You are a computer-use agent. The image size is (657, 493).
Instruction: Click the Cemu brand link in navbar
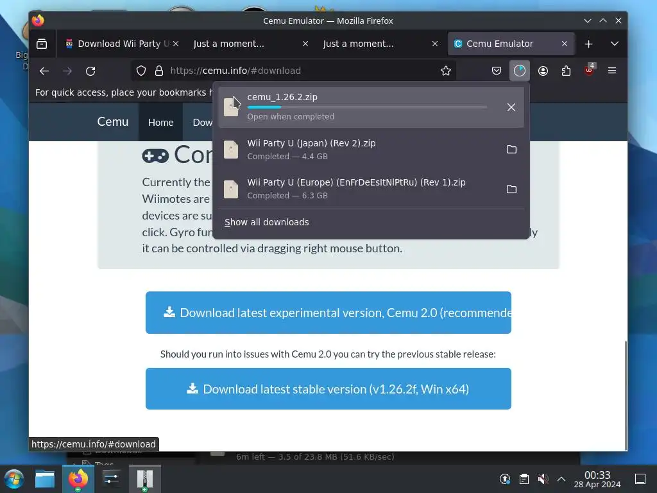point(113,121)
